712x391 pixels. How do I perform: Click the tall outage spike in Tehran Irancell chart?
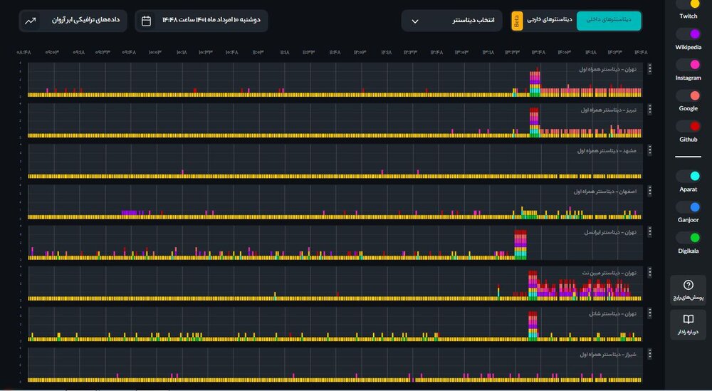(520, 244)
